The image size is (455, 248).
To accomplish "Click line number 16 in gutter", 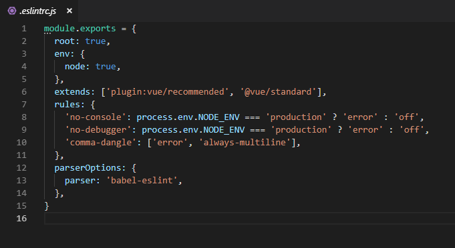I will coord(21,219).
